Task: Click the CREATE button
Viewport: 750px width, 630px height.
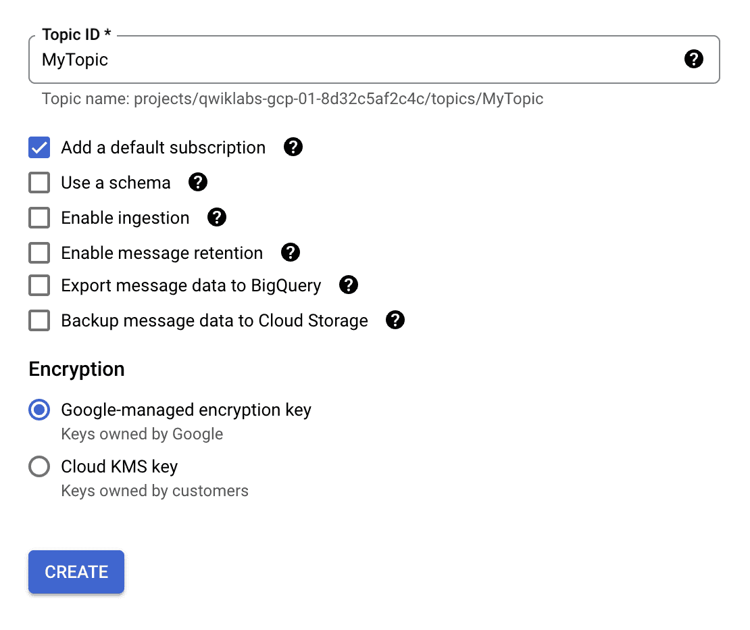Action: coord(76,572)
